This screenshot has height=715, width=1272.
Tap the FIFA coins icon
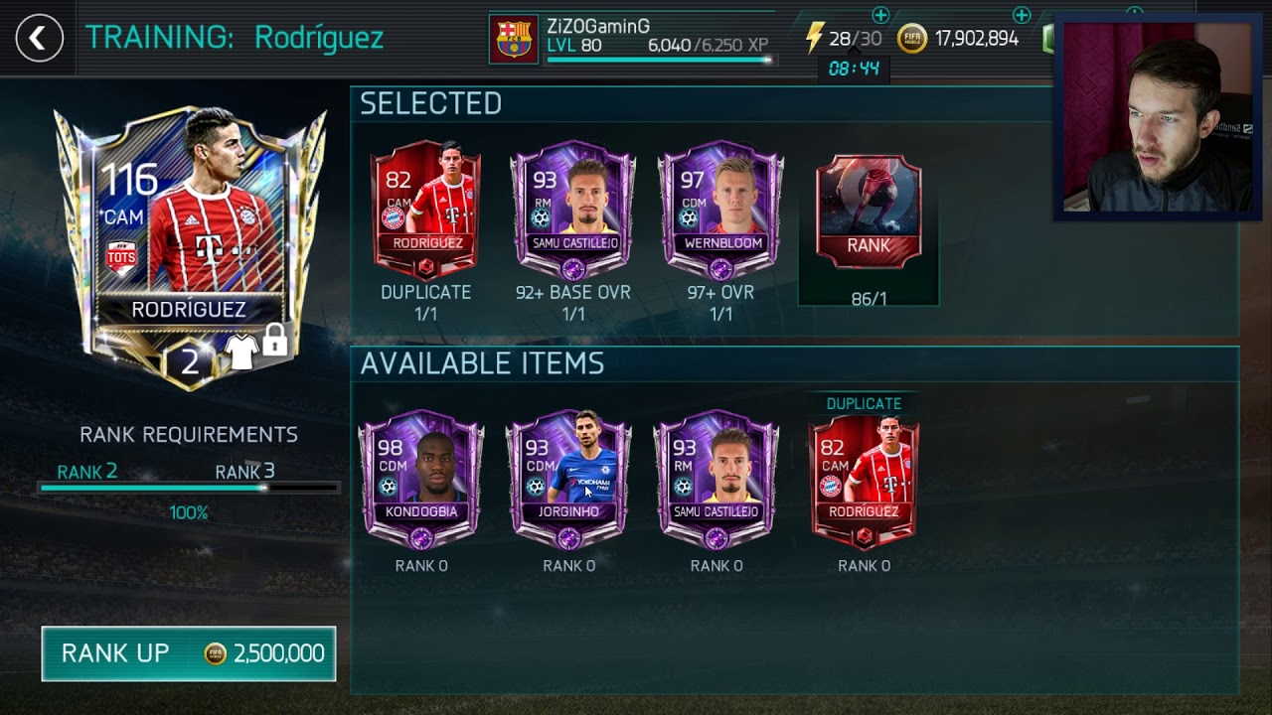tap(911, 39)
